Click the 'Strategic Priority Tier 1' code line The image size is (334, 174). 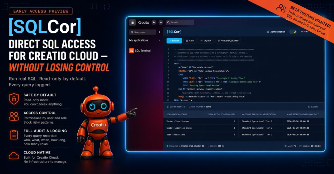(x=214, y=78)
